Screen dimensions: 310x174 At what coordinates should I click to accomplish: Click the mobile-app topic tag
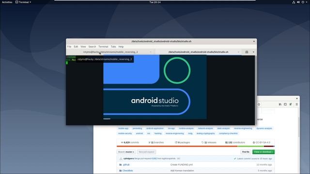click(x=124, y=129)
